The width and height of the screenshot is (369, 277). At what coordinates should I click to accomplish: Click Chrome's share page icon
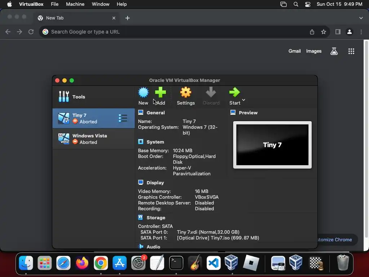[x=312, y=32]
